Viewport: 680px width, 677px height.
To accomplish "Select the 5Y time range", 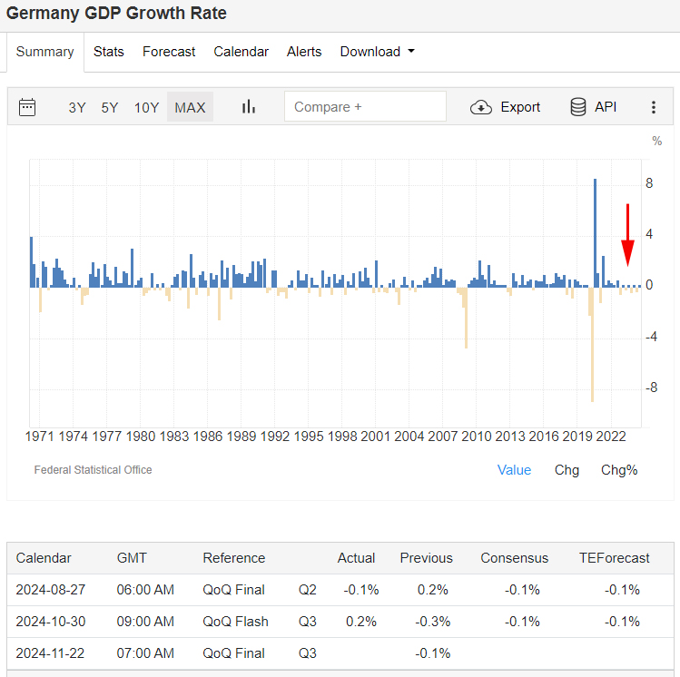I will click(110, 107).
